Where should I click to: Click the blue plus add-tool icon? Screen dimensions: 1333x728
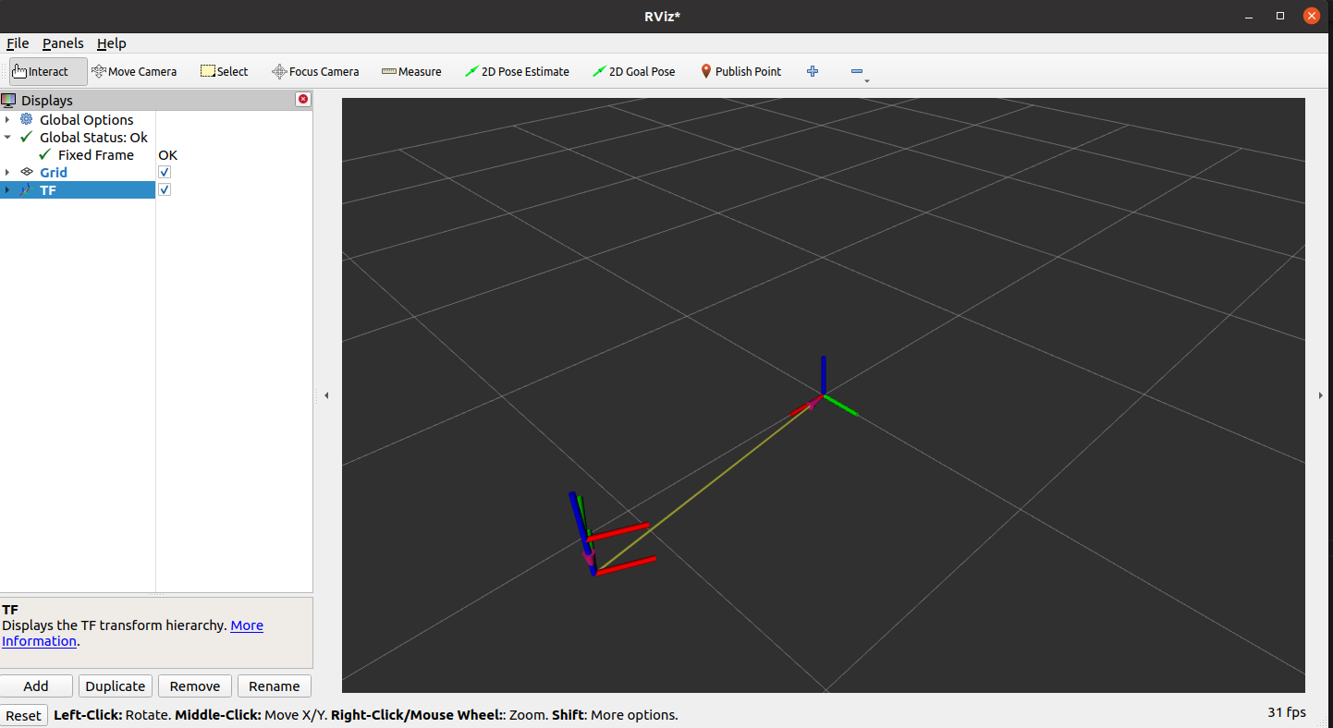813,71
